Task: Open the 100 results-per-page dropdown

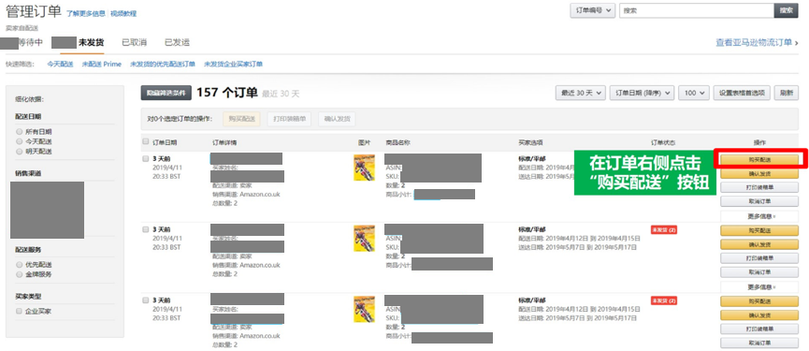Action: 694,93
